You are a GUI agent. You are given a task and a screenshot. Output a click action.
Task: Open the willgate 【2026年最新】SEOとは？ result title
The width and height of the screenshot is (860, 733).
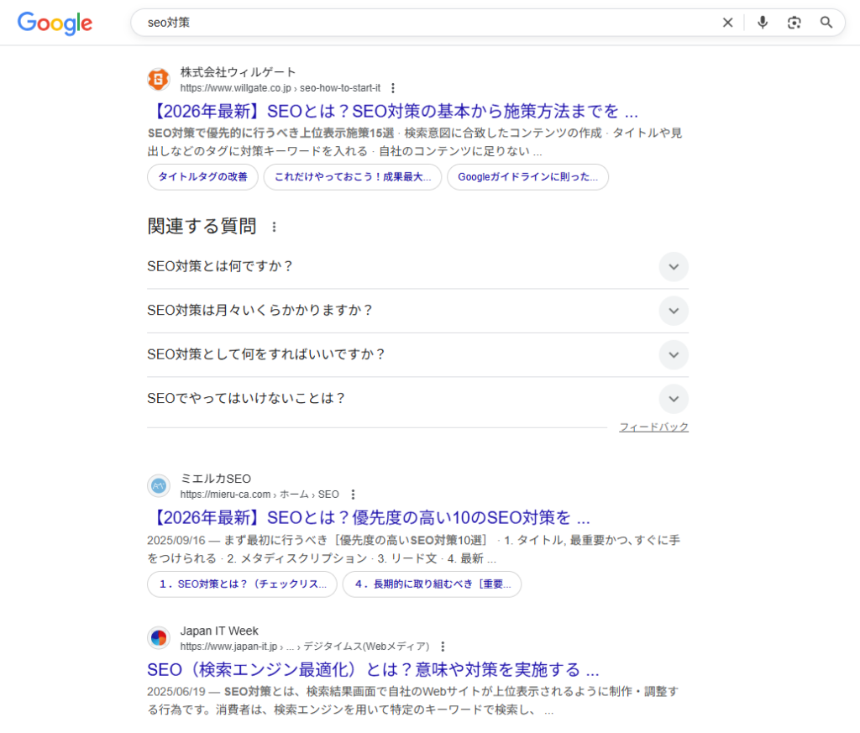[x=392, y=111]
